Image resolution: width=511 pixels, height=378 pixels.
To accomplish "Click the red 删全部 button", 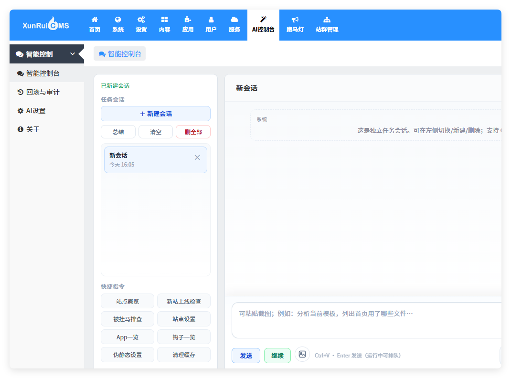I will click(193, 132).
